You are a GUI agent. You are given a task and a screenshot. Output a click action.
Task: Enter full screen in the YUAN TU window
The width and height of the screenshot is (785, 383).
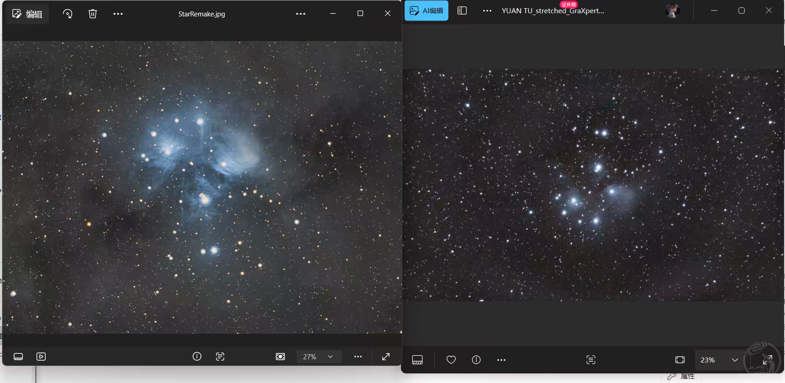point(767,360)
